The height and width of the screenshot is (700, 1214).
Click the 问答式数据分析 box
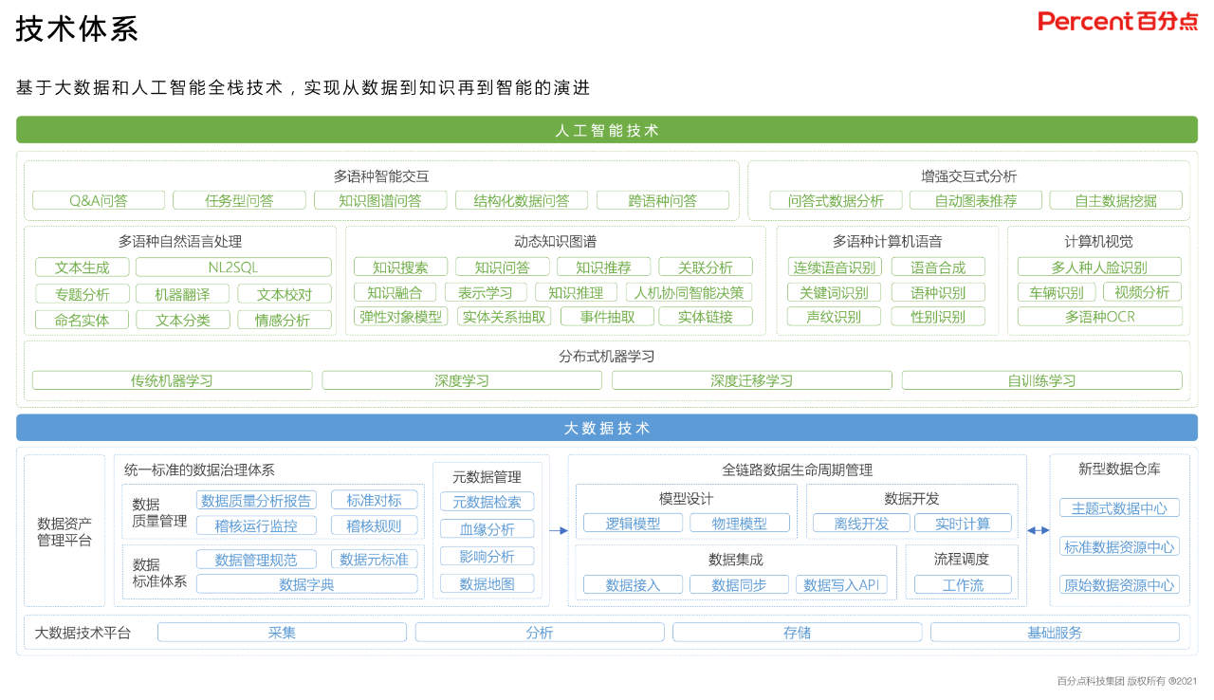pos(836,200)
